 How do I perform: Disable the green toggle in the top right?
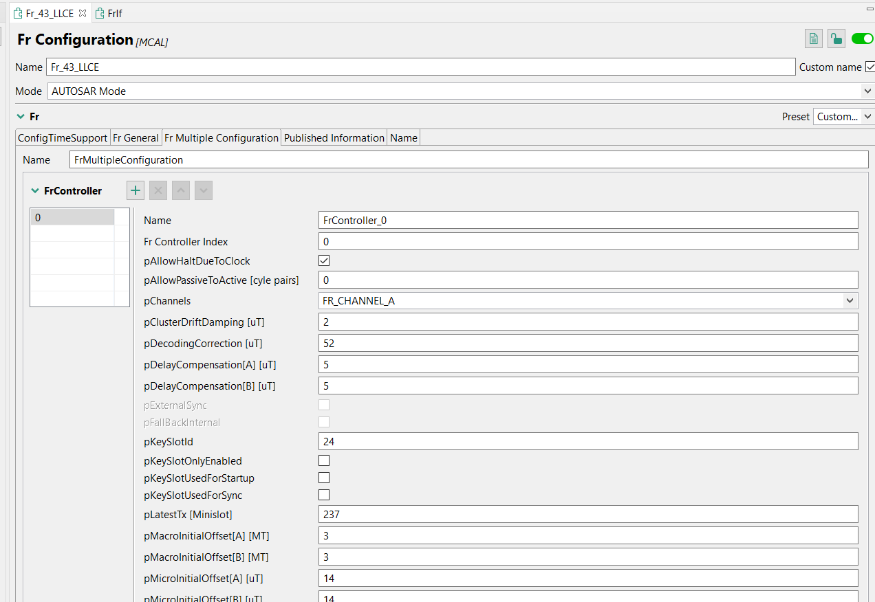[862, 38]
